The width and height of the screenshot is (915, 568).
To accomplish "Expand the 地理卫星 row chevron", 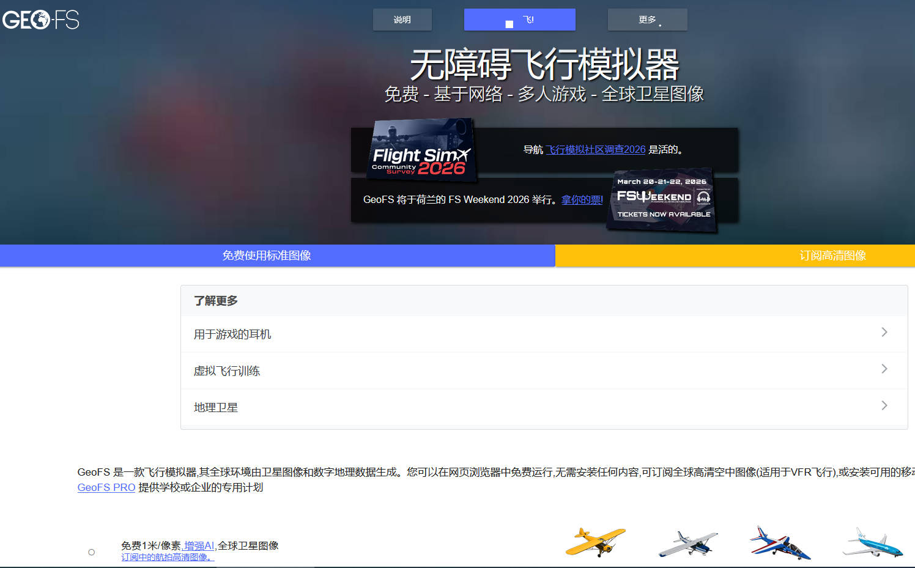I will [884, 405].
